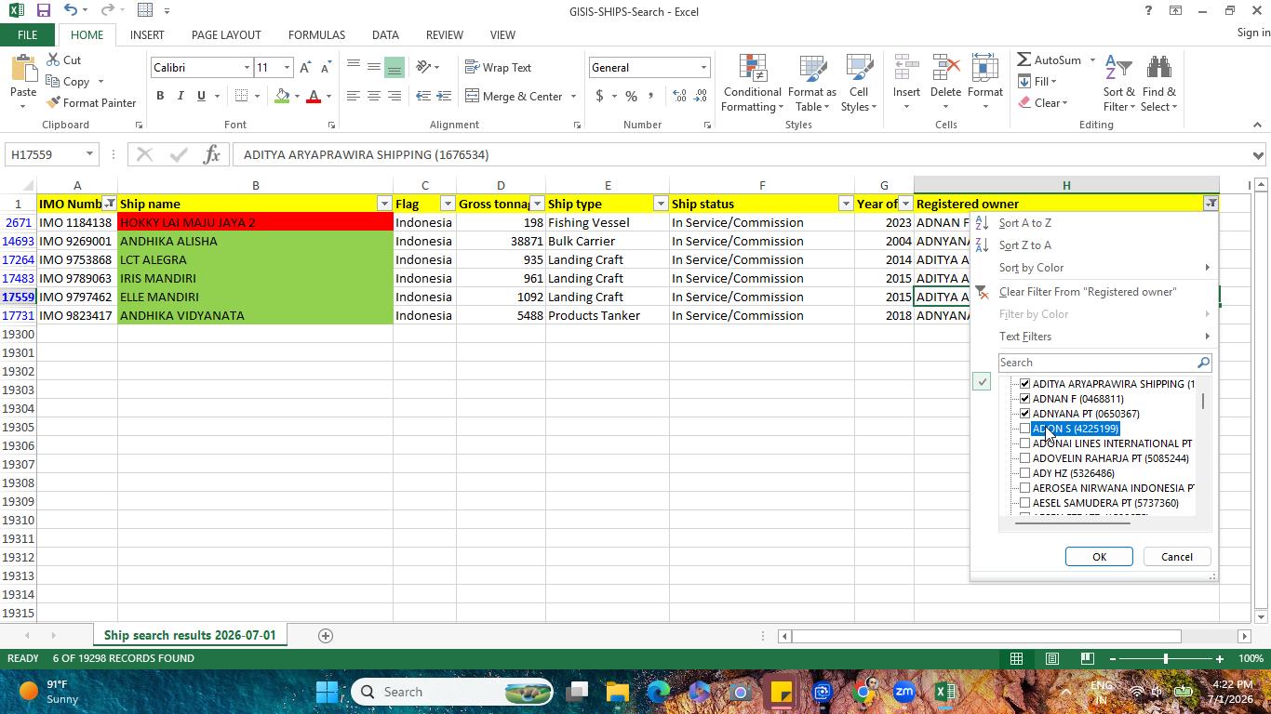Check ADOVELIN RAHARJA PT (5085244) checkbox

pyautogui.click(x=1025, y=458)
